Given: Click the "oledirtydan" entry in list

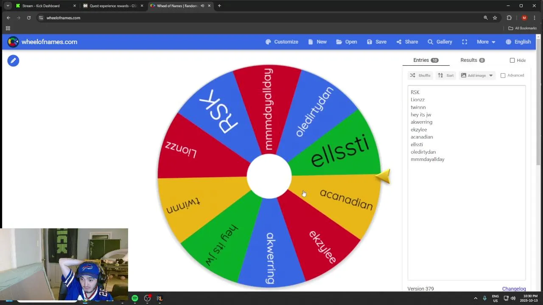Looking at the screenshot, I should coord(423,152).
